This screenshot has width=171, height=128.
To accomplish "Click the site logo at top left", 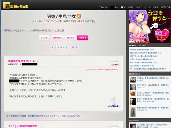I will click(15, 5).
